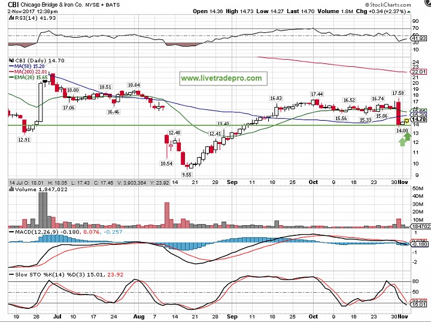Click the 18.51 price annotation
The width and height of the screenshot is (431, 322).
105,87
